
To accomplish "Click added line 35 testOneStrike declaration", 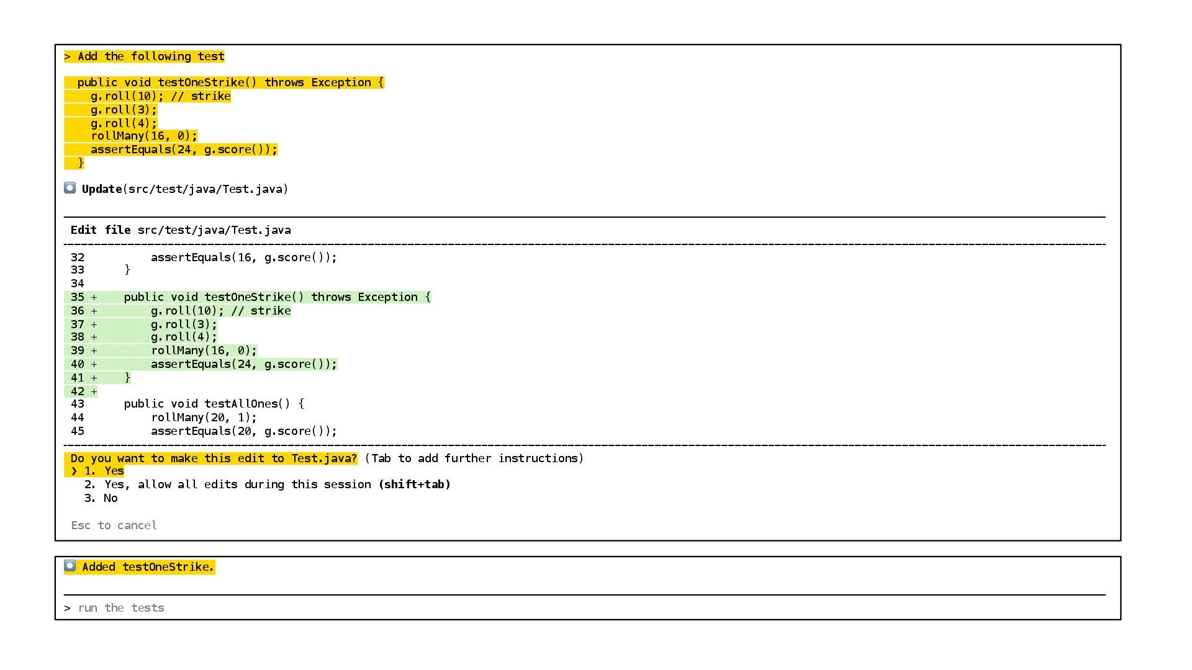I will point(277,297).
